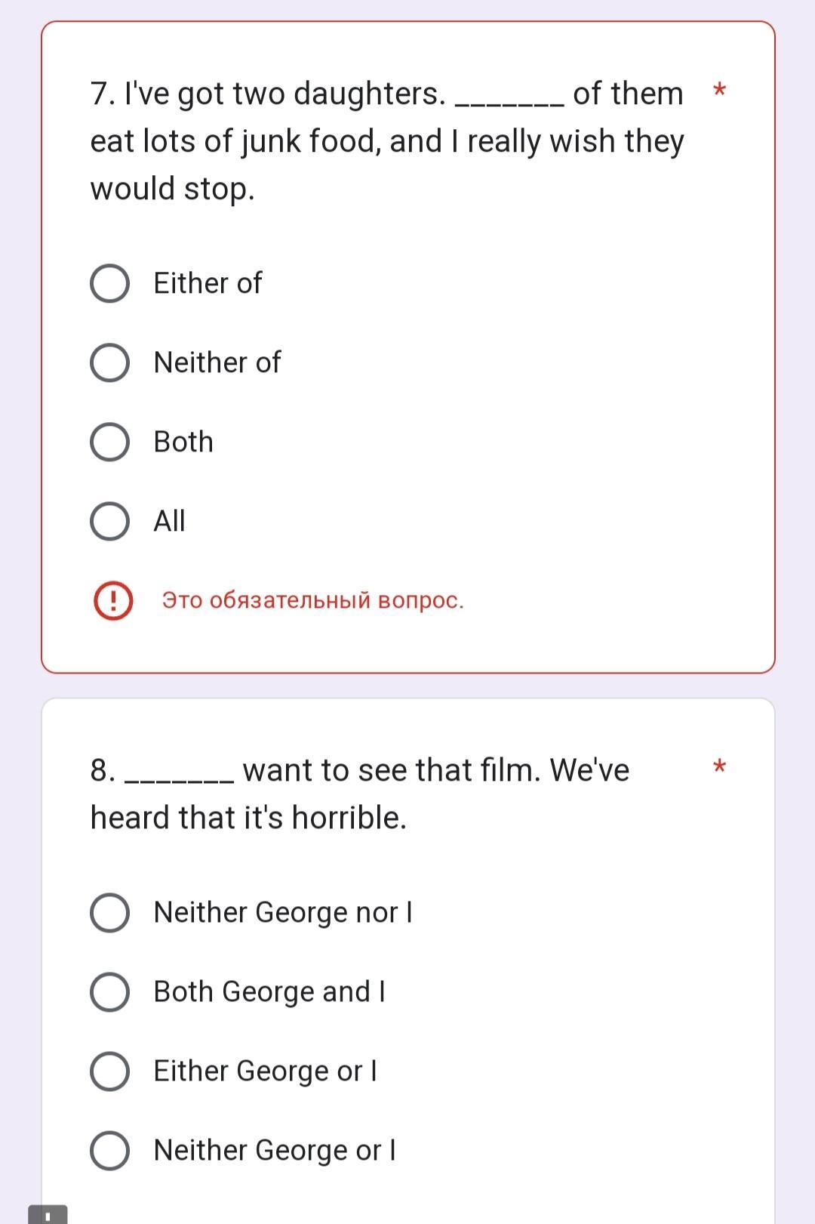815x1224 pixels.
Task: Click the "Both George and I" label text
Action: point(269,992)
